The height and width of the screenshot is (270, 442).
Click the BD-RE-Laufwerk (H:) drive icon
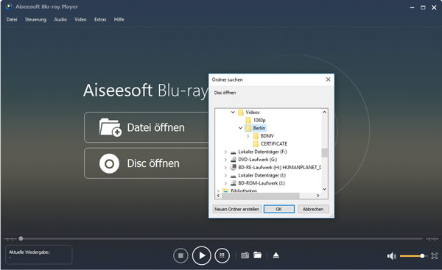(233, 168)
